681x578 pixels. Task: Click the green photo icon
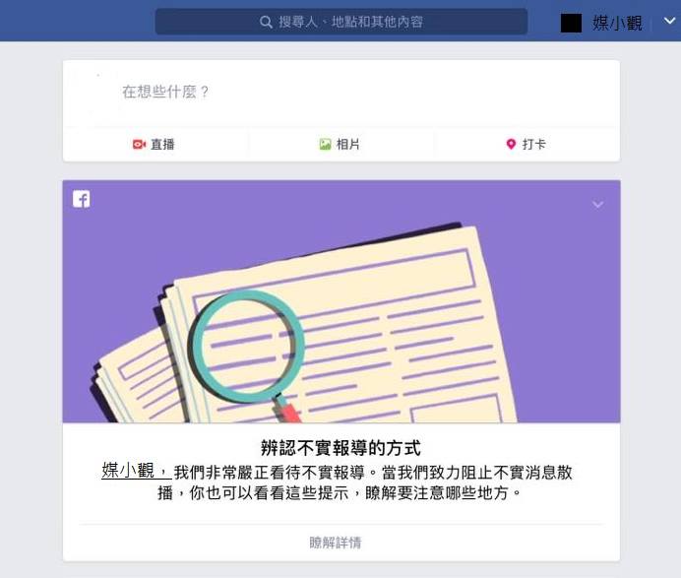coord(325,145)
